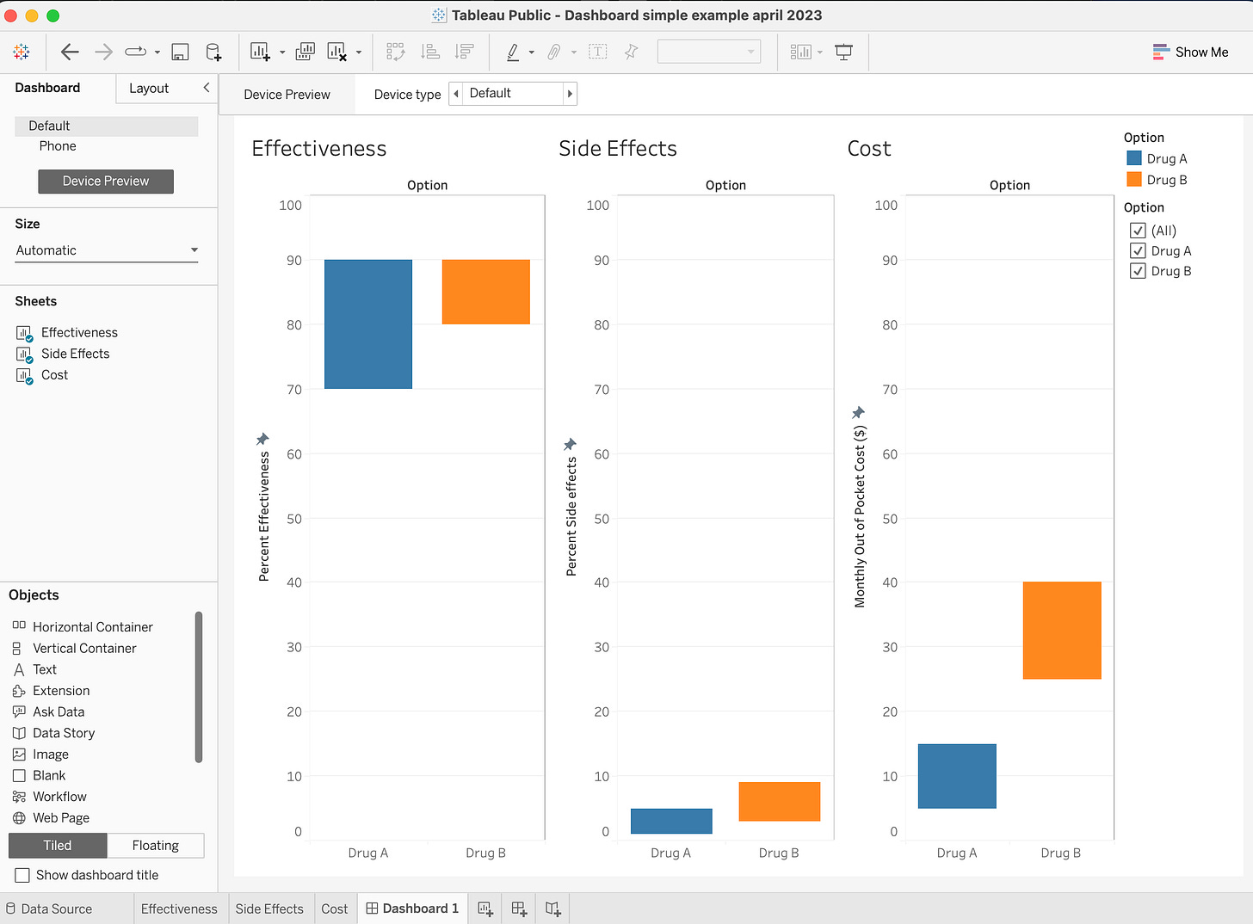1253x924 pixels.
Task: Click the Device Preview button
Action: pos(105,181)
